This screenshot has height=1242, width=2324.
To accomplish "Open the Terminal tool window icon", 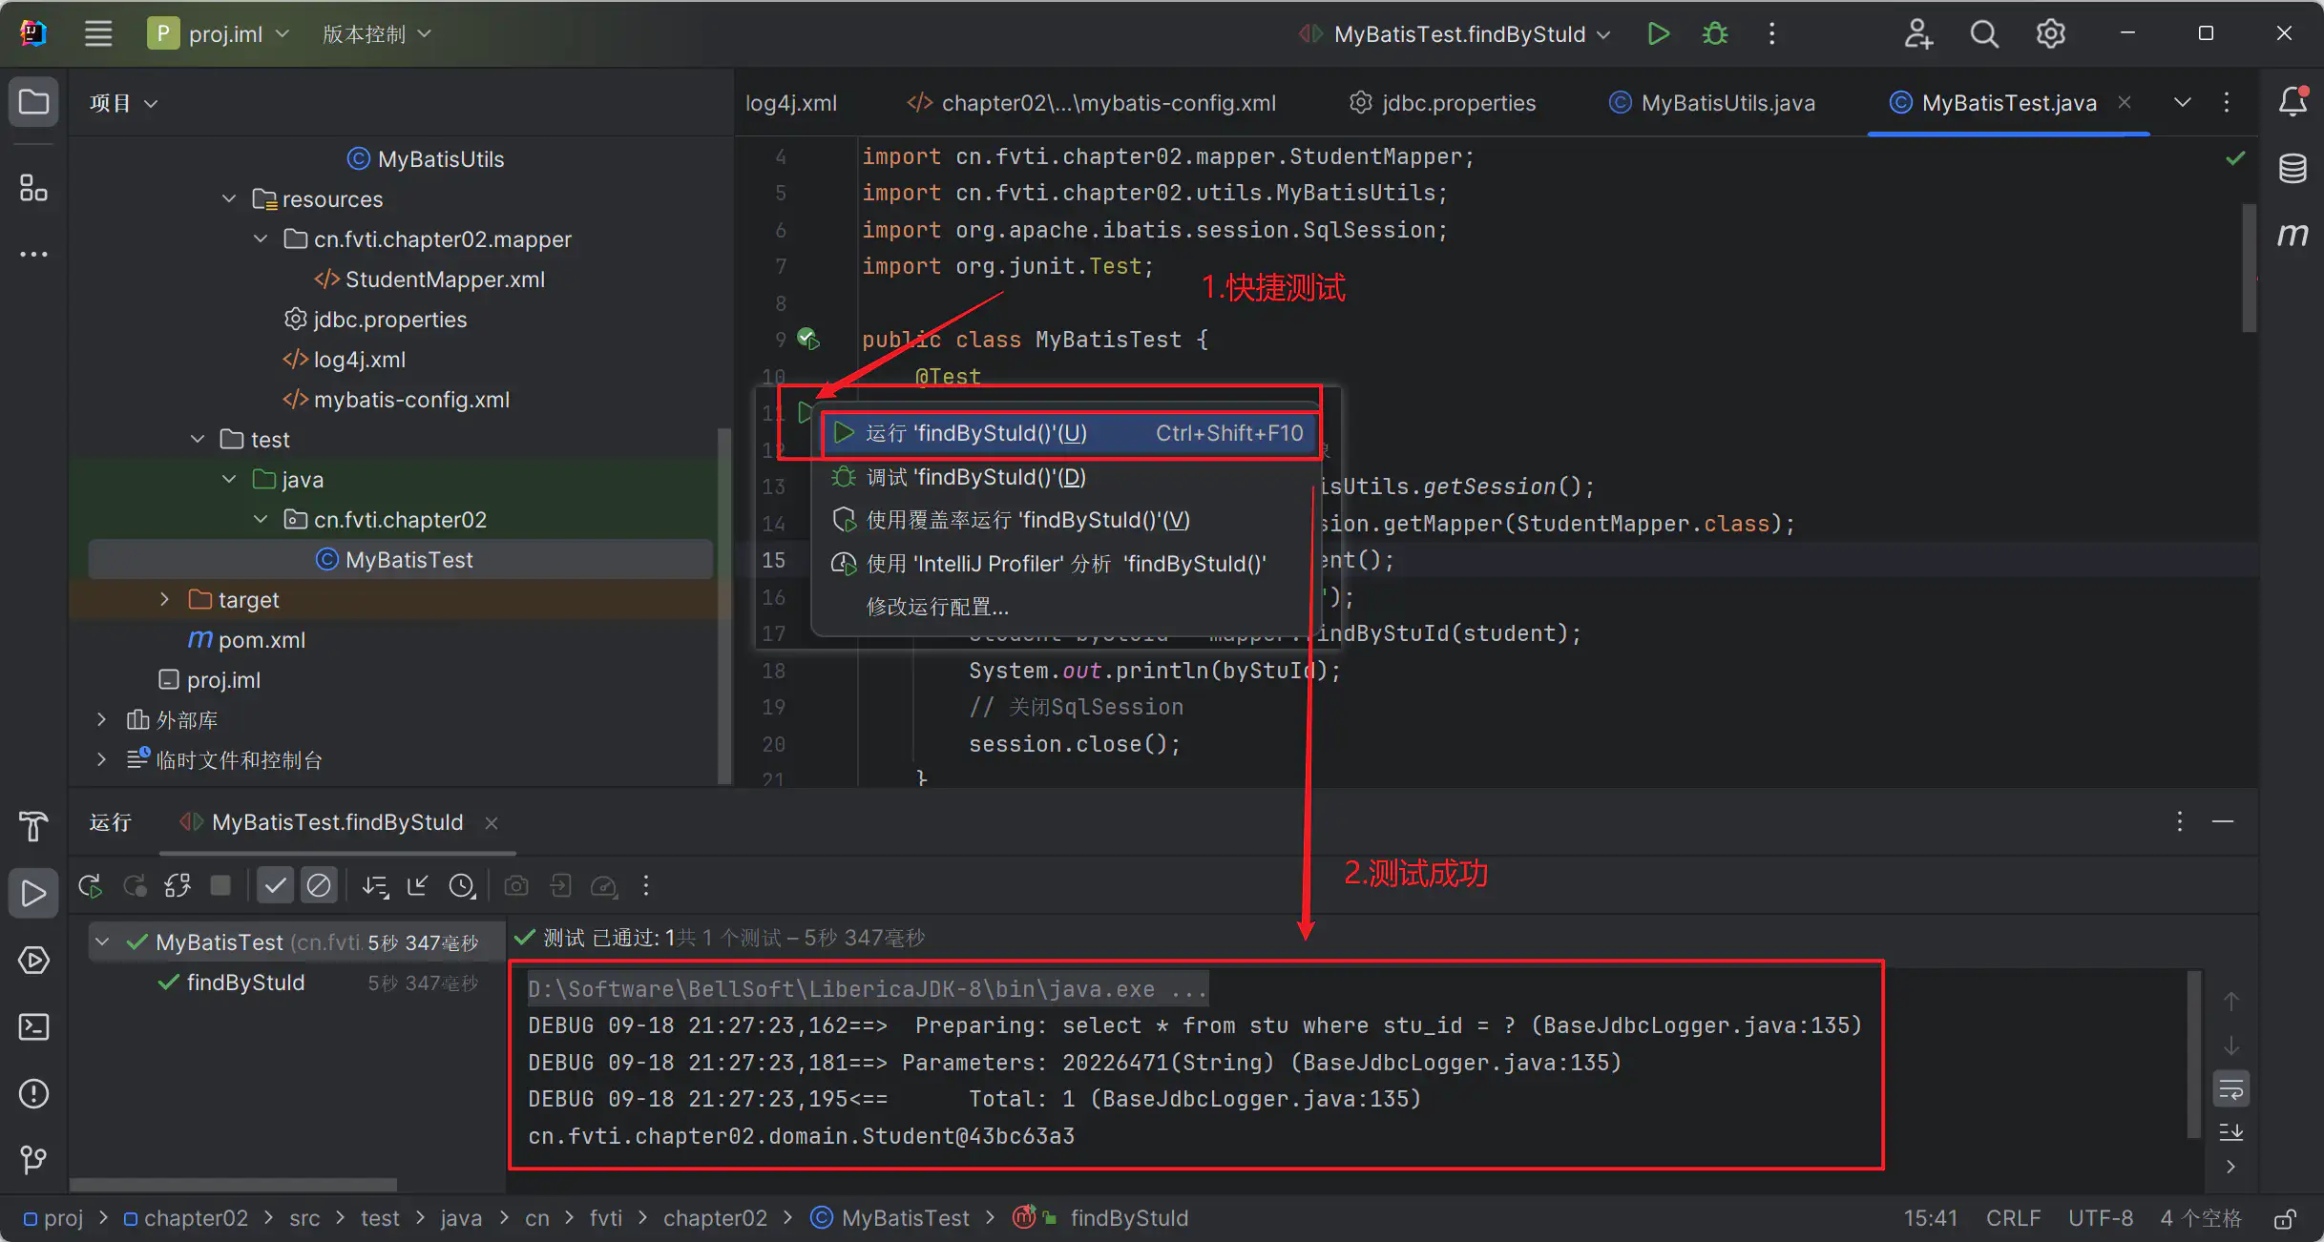I will tap(33, 1027).
